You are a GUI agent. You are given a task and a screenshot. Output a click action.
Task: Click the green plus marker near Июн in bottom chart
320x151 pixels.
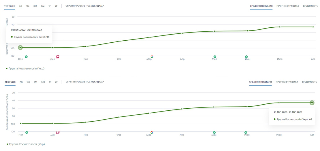[246, 133]
